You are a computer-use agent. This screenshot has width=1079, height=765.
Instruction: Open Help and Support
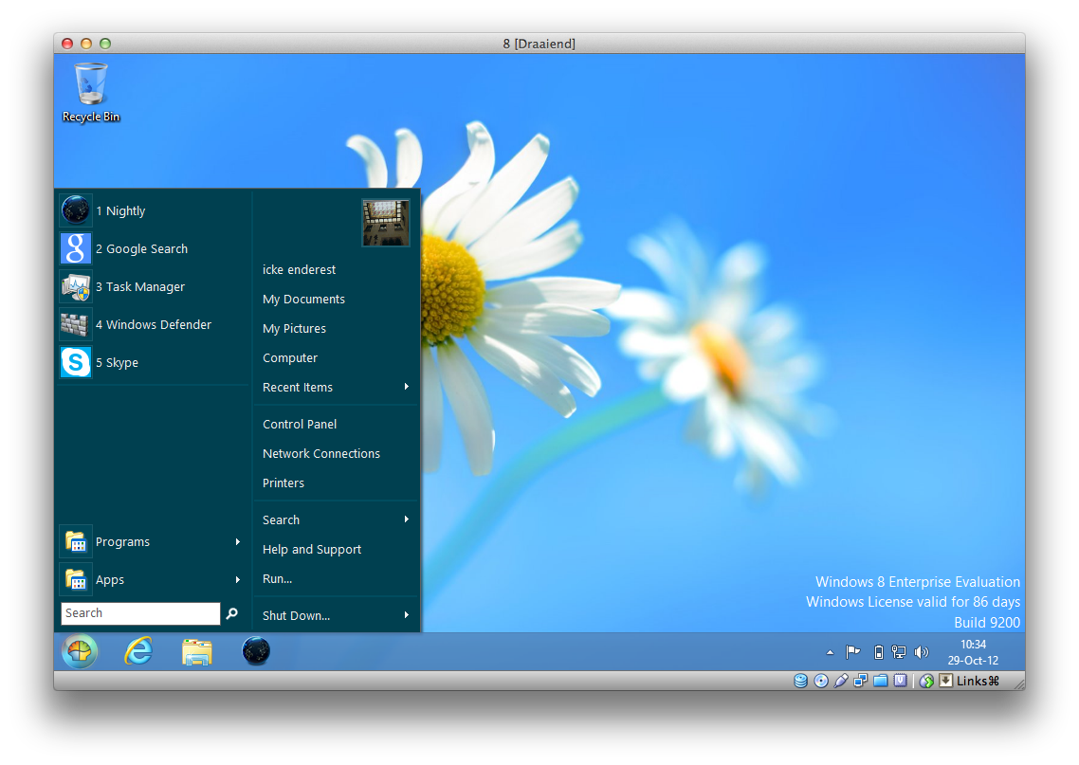[x=312, y=550]
